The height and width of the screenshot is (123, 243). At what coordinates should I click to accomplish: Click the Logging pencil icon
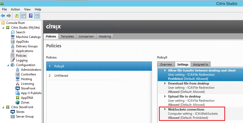coord(13,60)
